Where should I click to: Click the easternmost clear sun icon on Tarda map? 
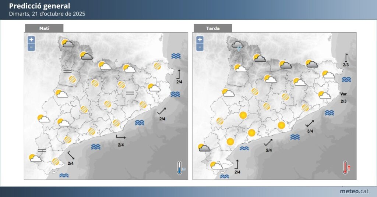[281, 125]
